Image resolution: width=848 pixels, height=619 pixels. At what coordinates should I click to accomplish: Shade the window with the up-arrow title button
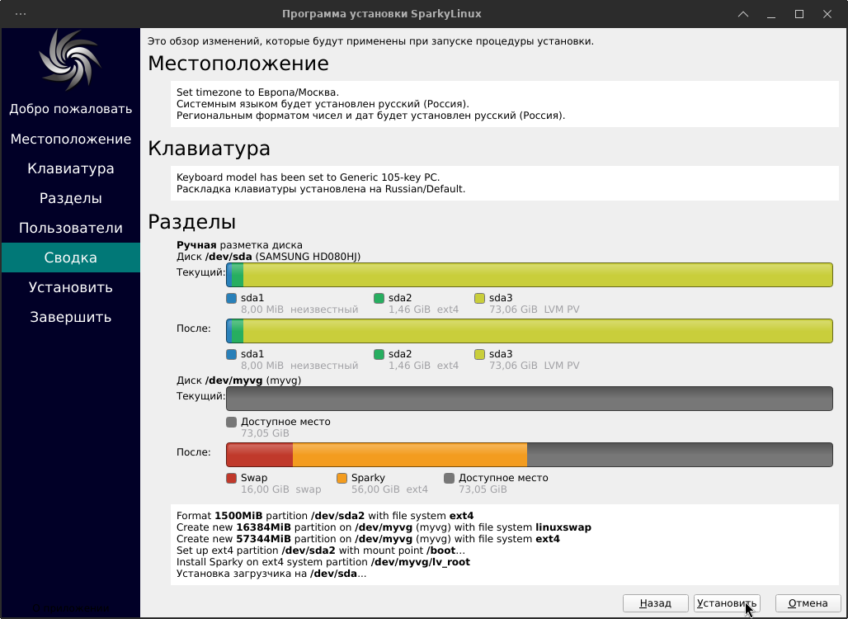(743, 14)
